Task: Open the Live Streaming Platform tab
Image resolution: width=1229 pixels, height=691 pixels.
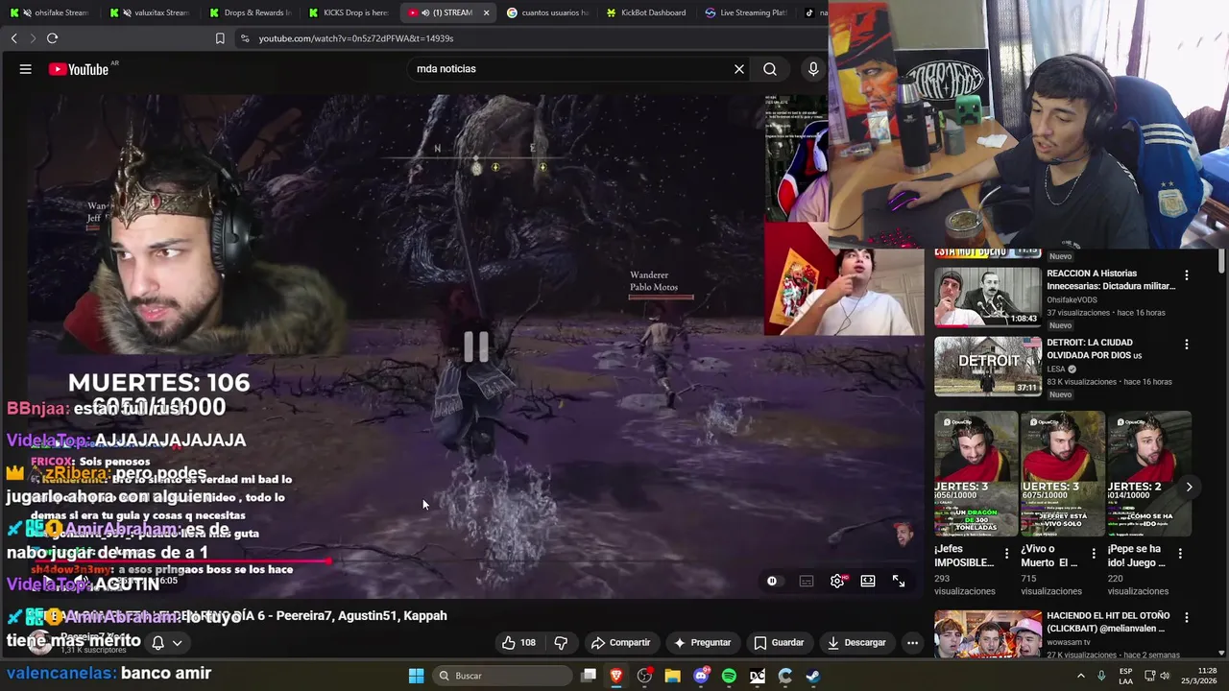Action: point(747,12)
